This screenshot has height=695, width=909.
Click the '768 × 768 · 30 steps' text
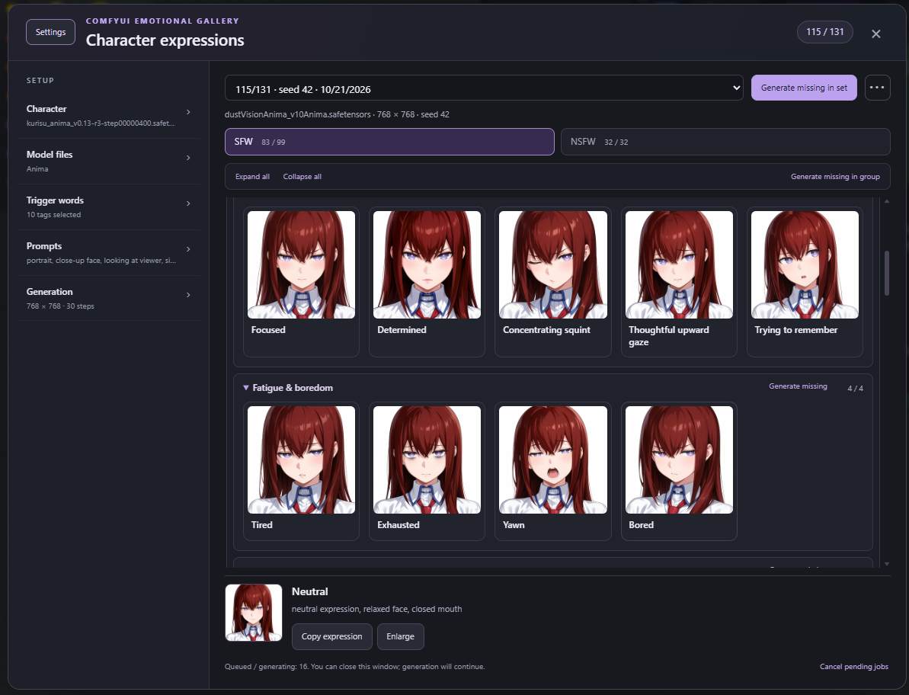pos(60,306)
